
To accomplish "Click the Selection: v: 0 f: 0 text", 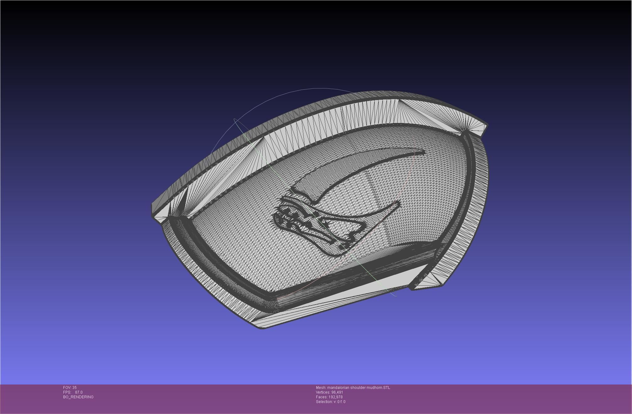I will point(331,402).
